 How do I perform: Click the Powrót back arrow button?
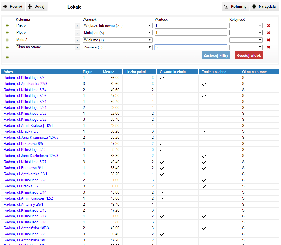click(13, 7)
